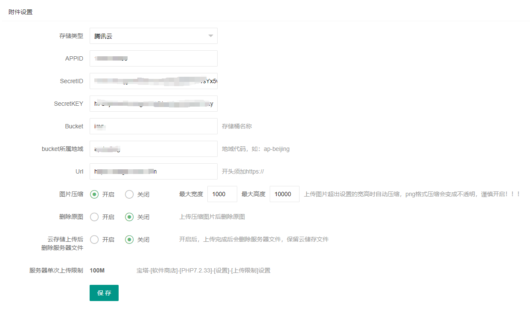Click the Bucket name input field
The width and height of the screenshot is (530, 310).
[153, 126]
